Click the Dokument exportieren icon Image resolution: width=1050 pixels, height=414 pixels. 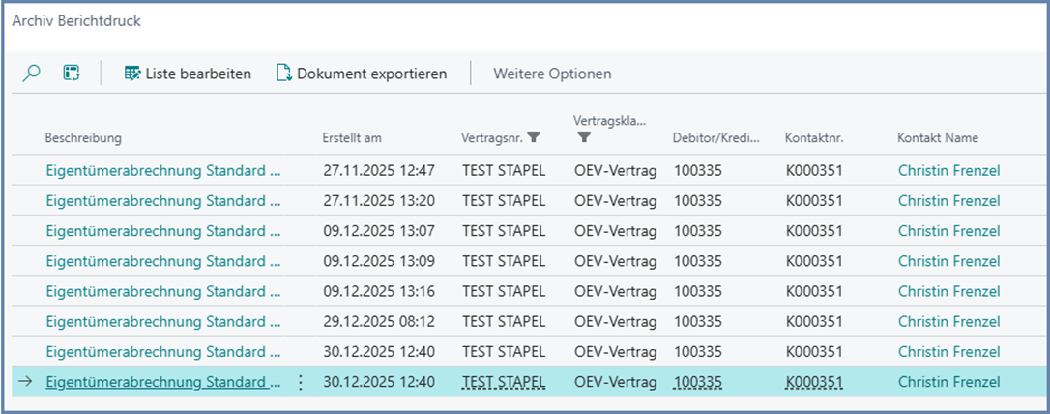pos(284,74)
